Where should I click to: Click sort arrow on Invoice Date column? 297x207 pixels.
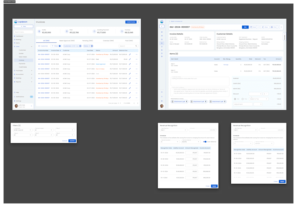[61, 50]
